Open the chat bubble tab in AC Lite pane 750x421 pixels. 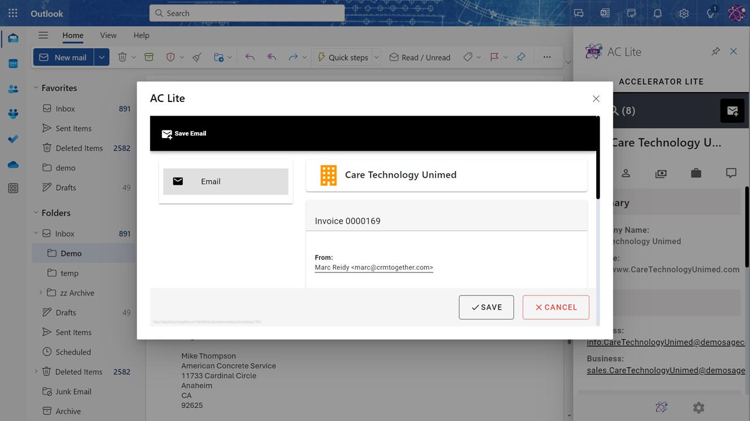731,173
